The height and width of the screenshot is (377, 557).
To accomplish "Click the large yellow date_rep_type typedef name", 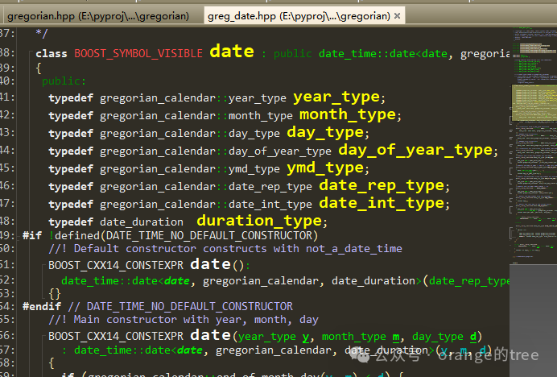I will [x=382, y=185].
